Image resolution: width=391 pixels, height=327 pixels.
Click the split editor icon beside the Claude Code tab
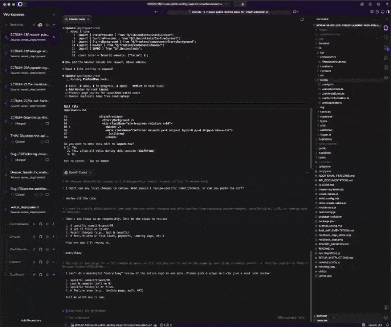point(302,19)
